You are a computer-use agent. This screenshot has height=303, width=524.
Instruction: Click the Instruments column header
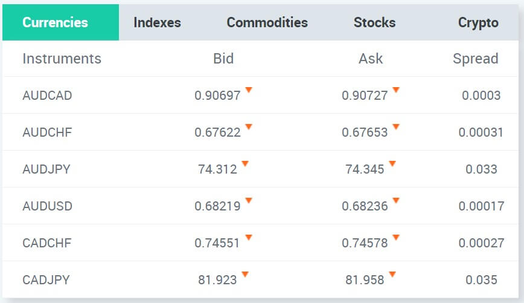(x=62, y=59)
